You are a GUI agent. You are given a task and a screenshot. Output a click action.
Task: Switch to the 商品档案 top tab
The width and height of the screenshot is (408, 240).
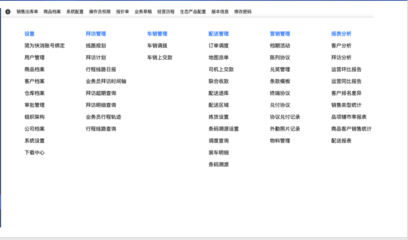(52, 12)
